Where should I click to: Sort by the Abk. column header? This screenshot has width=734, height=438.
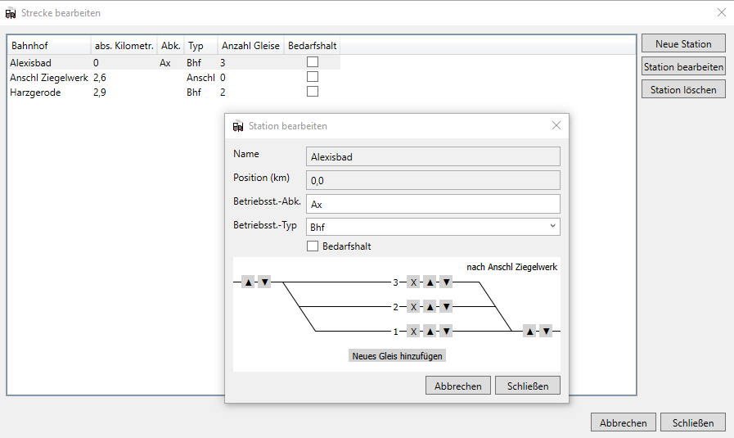pyautogui.click(x=171, y=46)
